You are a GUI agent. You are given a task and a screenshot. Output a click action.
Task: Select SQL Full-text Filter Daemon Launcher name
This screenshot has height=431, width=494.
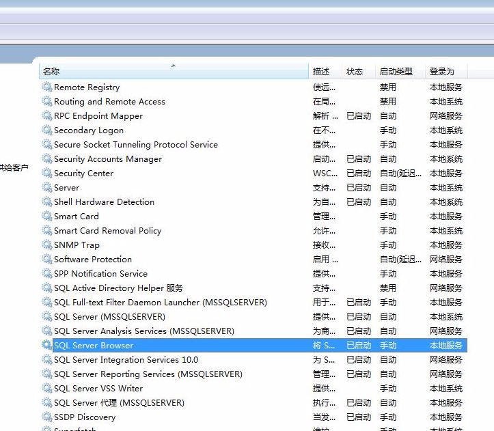pyautogui.click(x=161, y=303)
